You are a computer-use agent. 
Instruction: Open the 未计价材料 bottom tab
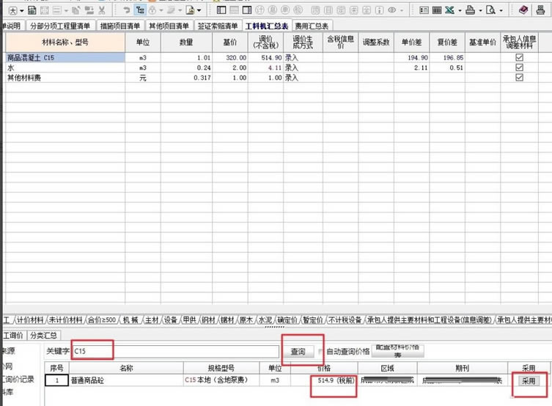[x=65, y=320]
